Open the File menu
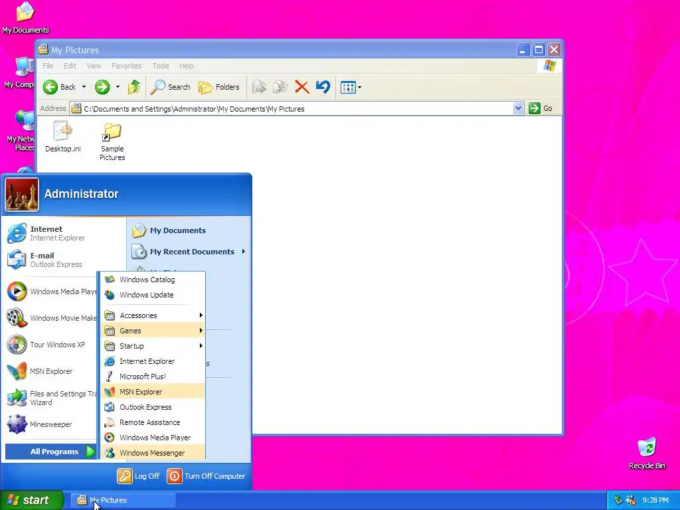 point(48,66)
